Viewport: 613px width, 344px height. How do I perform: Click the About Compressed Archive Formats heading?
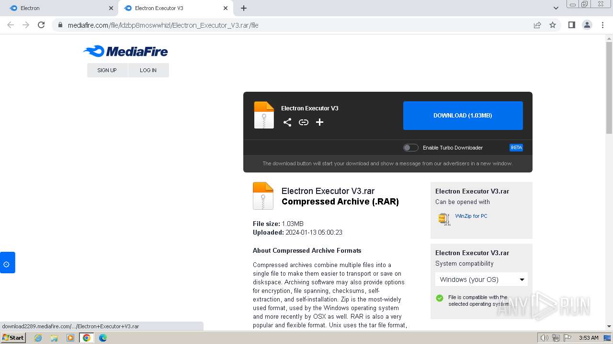pyautogui.click(x=307, y=250)
